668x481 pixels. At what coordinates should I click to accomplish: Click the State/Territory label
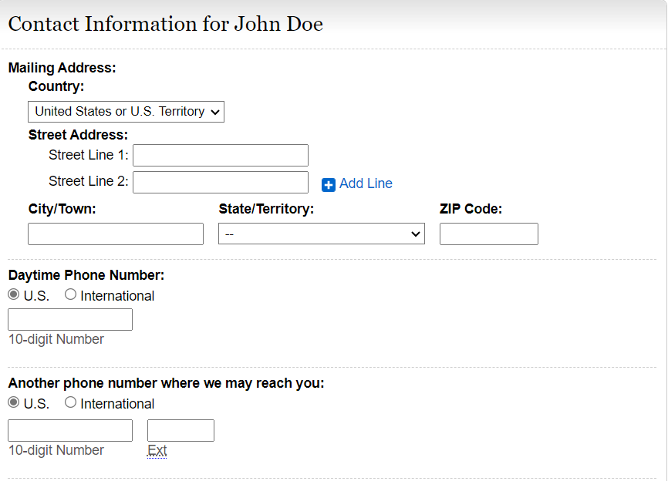[266, 208]
